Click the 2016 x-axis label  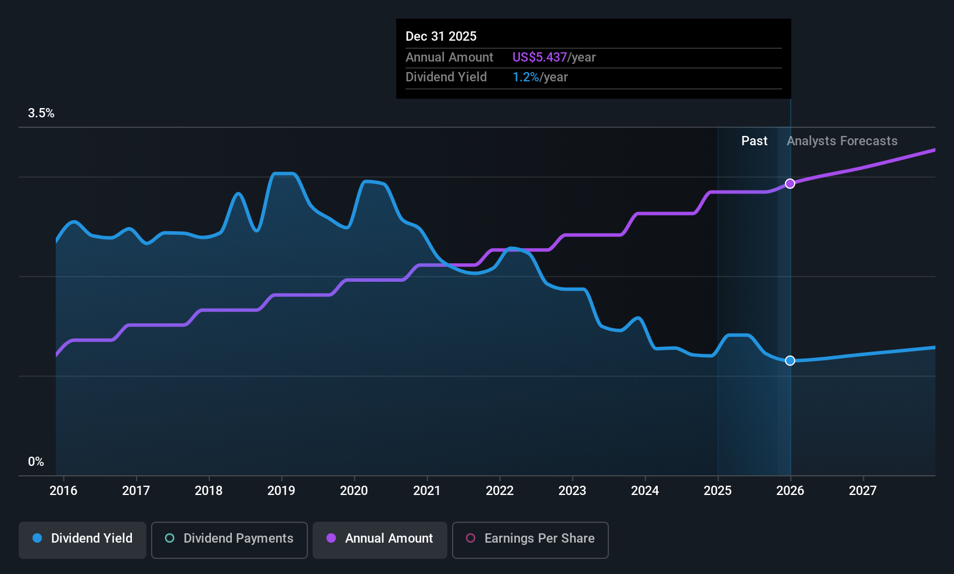pyautogui.click(x=63, y=490)
